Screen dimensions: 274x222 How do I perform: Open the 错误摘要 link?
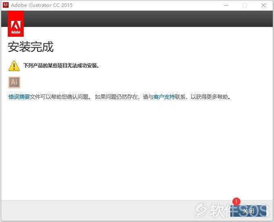[x=19, y=97]
